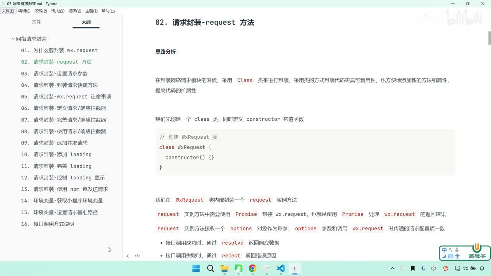Open File Explorer from taskbar
Viewport: 491px width, 276px height.
(x=224, y=268)
